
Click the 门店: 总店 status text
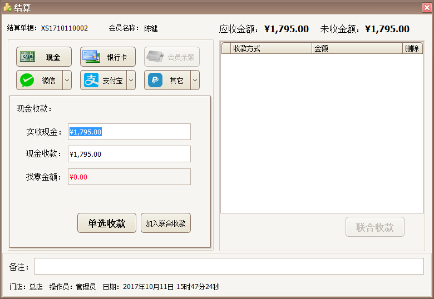[x=26, y=287]
